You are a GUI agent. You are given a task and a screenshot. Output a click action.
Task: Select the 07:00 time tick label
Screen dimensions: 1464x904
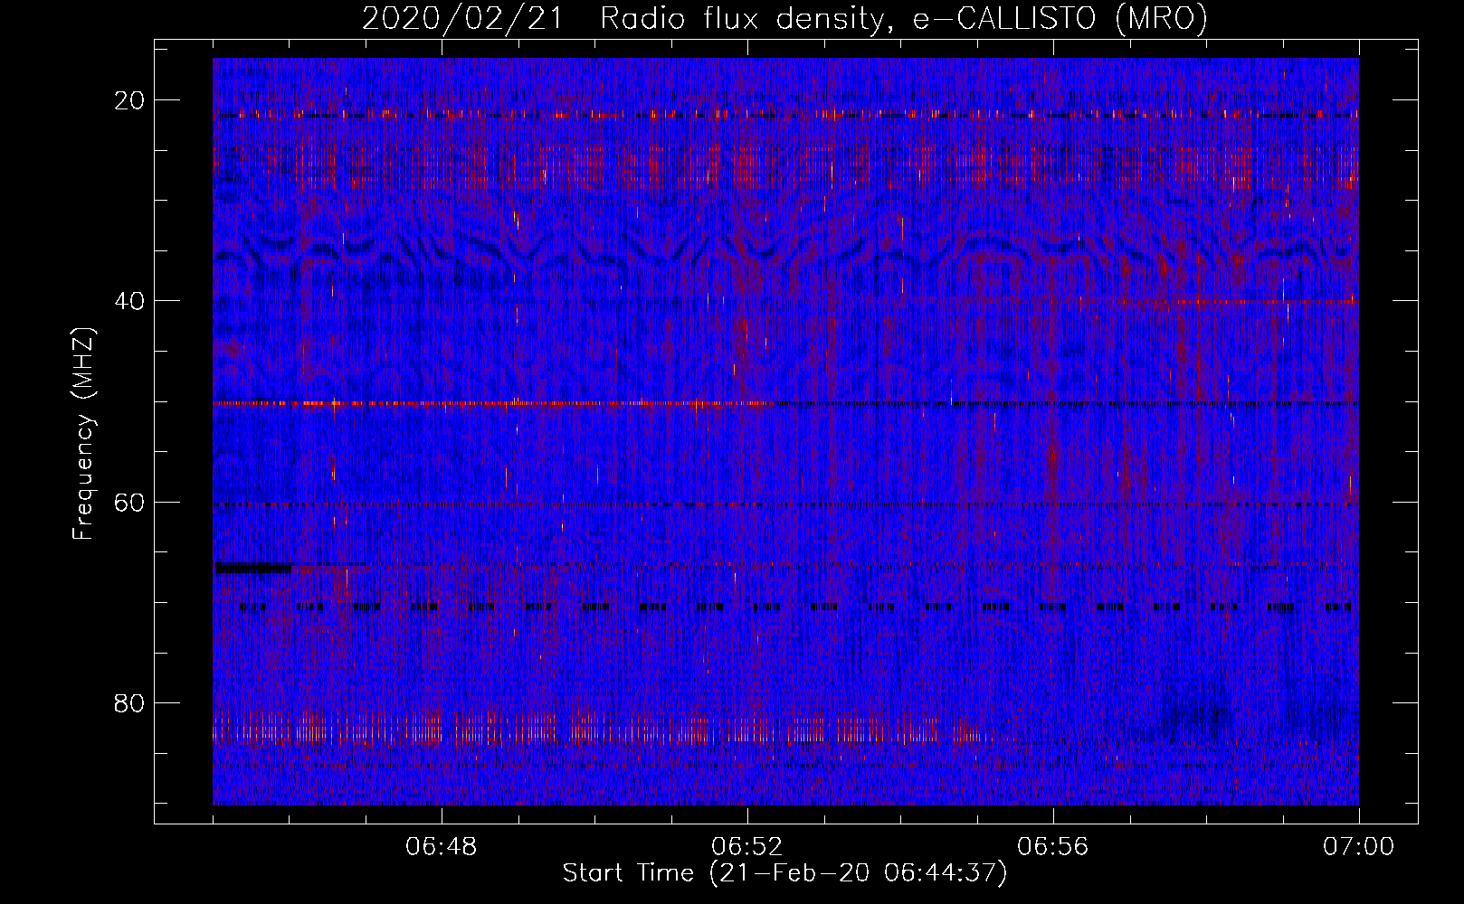pyautogui.click(x=1359, y=847)
